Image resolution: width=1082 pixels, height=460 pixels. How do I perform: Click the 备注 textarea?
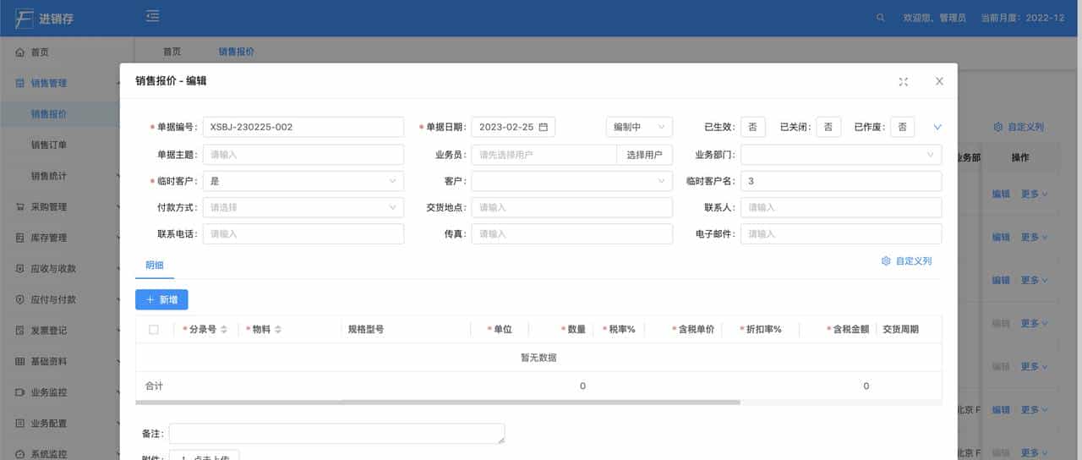tap(337, 434)
